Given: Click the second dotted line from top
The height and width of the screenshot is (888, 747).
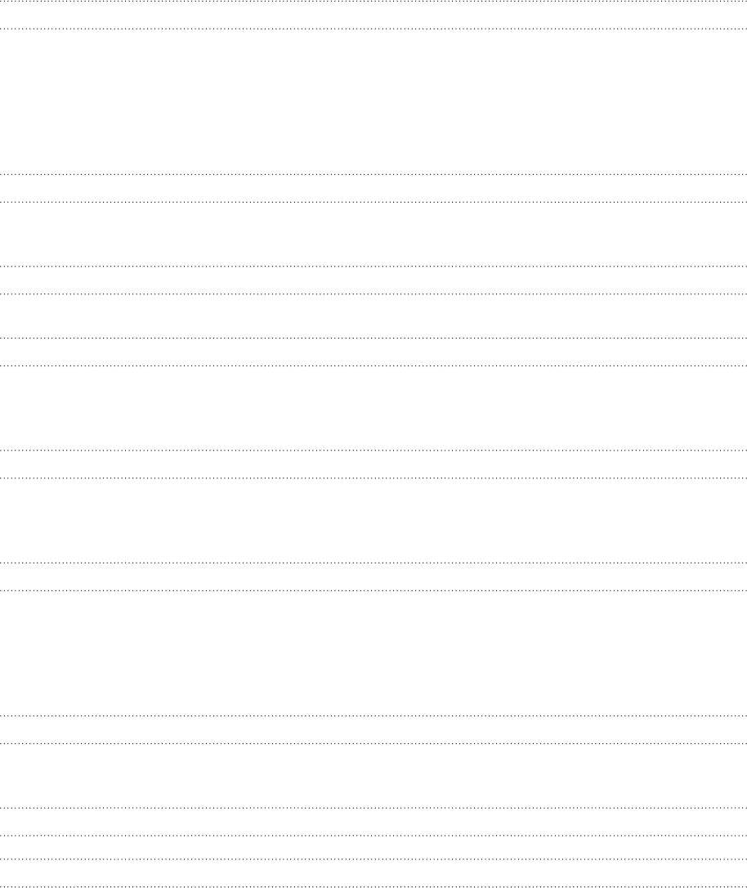Looking at the screenshot, I should coord(373,29).
